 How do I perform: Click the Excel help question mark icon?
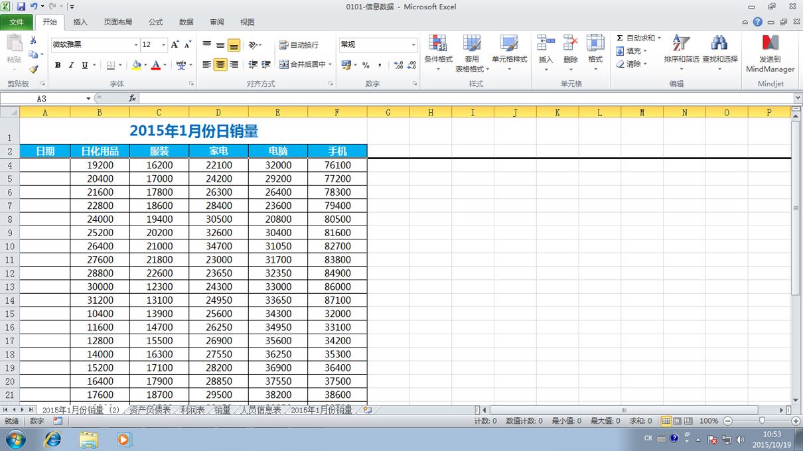(x=758, y=22)
